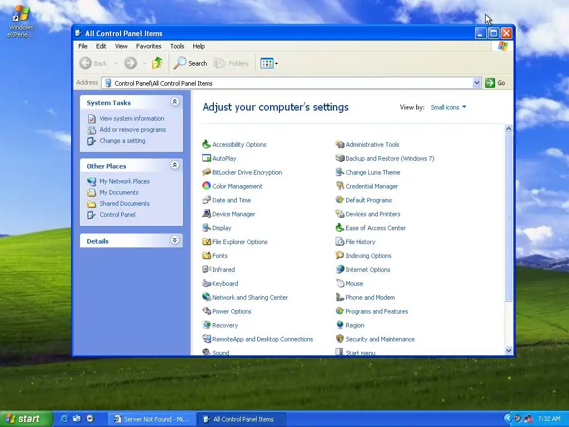Open the Edit menu

(x=101, y=46)
